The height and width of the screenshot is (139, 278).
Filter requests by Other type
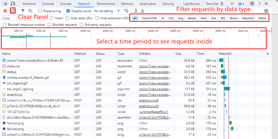click(262, 18)
